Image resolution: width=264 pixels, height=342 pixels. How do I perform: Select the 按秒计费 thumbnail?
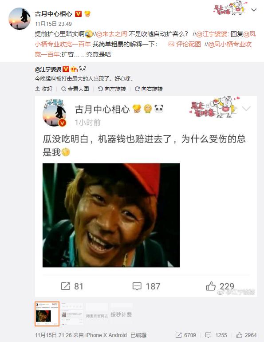(121, 314)
